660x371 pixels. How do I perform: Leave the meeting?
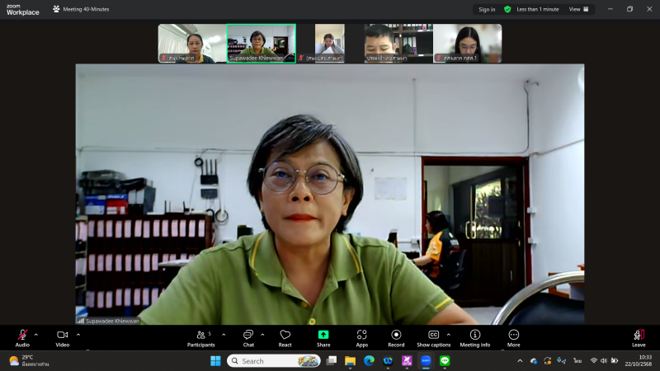click(638, 336)
